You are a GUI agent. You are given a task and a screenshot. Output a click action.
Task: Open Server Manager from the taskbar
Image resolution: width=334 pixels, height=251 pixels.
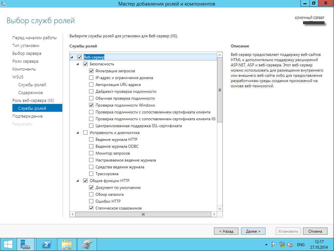coord(25,244)
